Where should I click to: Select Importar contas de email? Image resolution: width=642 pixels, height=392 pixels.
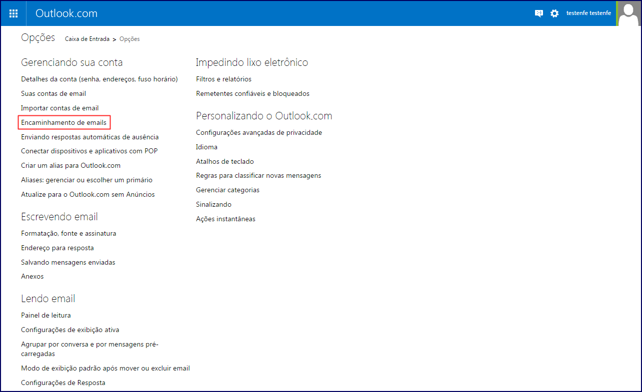[x=60, y=108]
